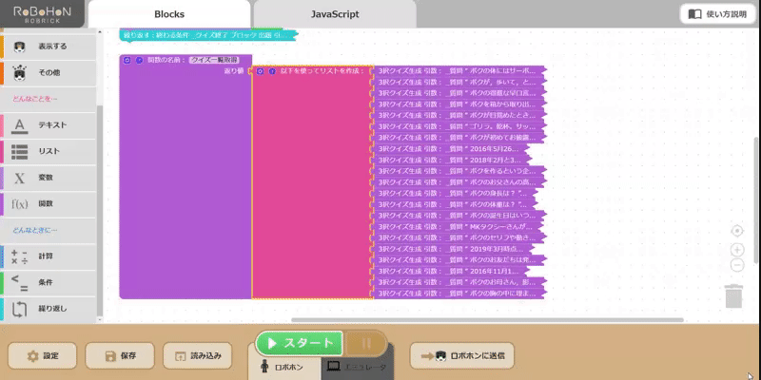
Task: Click the workspace horizontal scrollbar
Action: pyautogui.click(x=487, y=320)
